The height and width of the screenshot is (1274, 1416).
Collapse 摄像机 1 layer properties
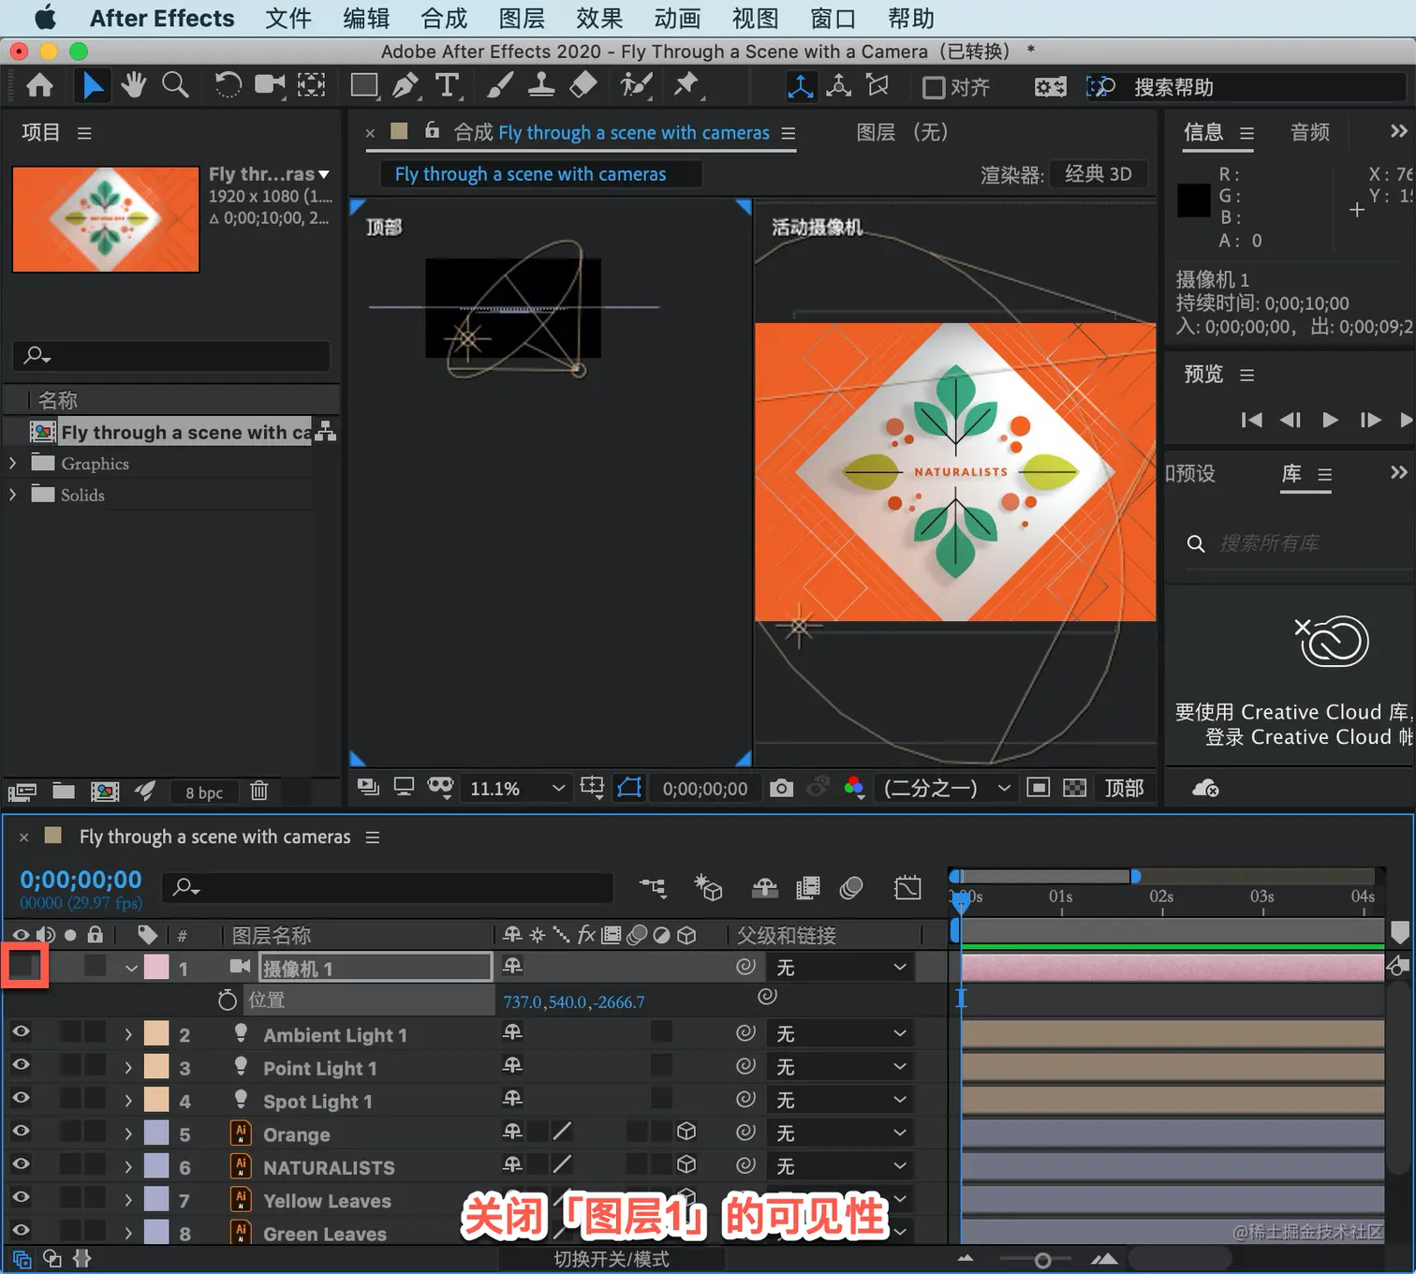click(x=131, y=968)
